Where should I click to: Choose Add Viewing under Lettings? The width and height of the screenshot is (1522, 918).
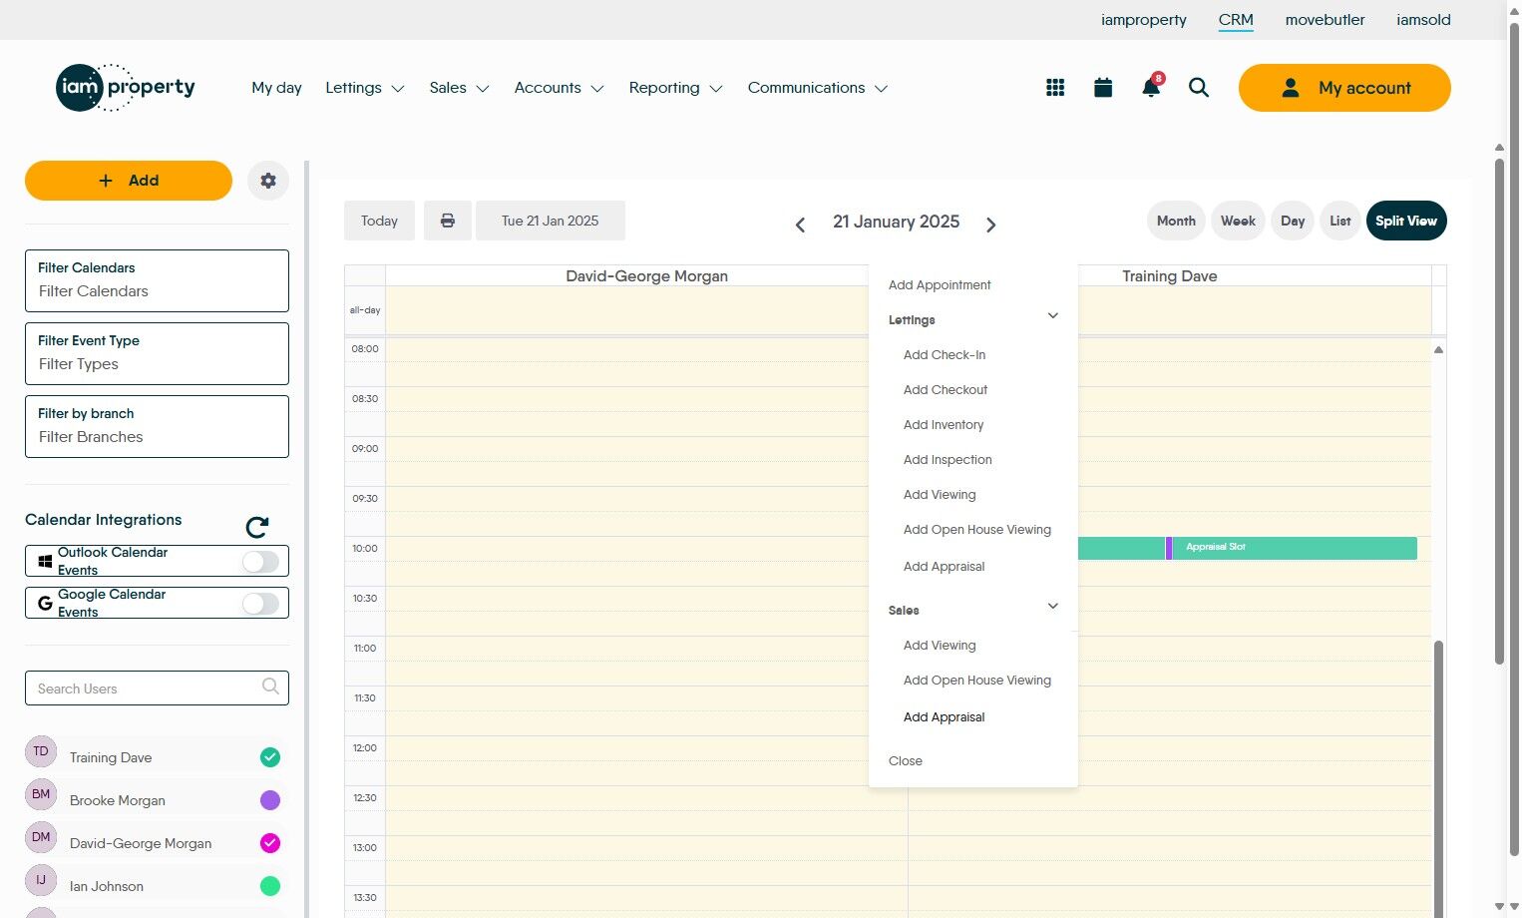coord(940,495)
